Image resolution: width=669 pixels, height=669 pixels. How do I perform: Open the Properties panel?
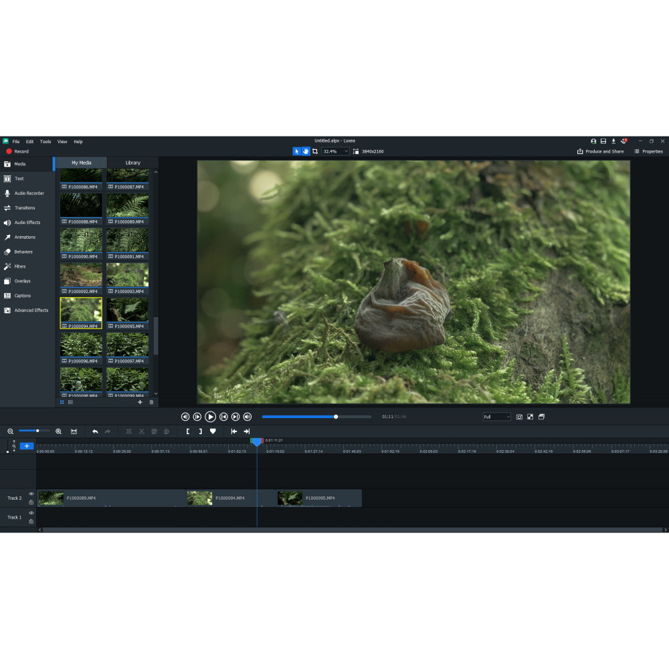coord(648,151)
